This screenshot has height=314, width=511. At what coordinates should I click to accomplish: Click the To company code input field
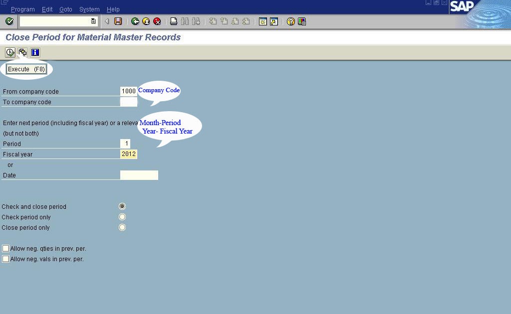coord(129,102)
